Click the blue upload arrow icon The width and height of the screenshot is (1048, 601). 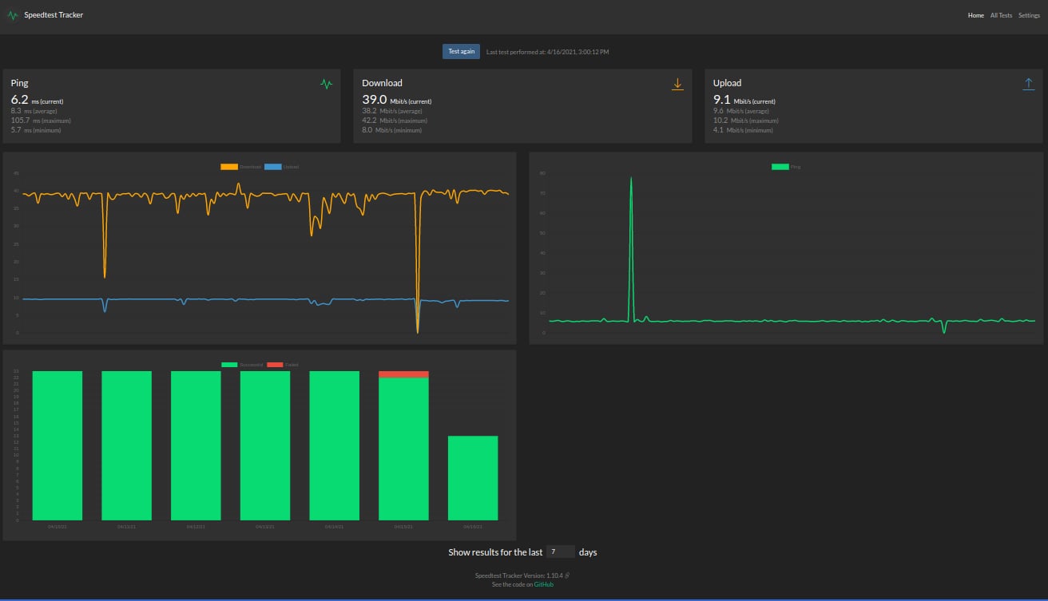1029,84
